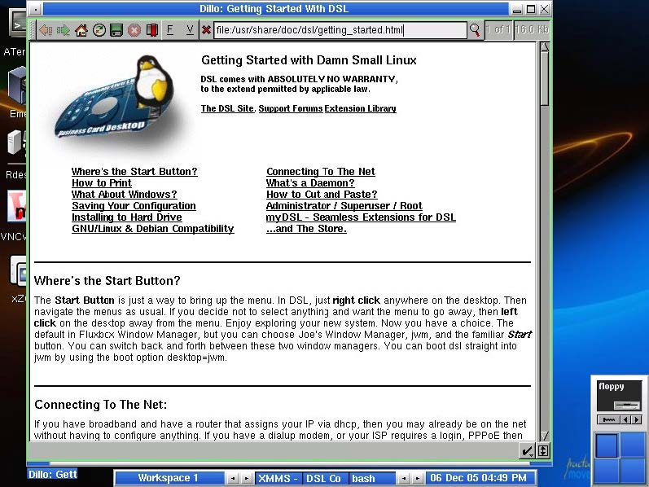Save the page using the floppy icon
Screen dimensions: 649x487
(x=116, y=30)
